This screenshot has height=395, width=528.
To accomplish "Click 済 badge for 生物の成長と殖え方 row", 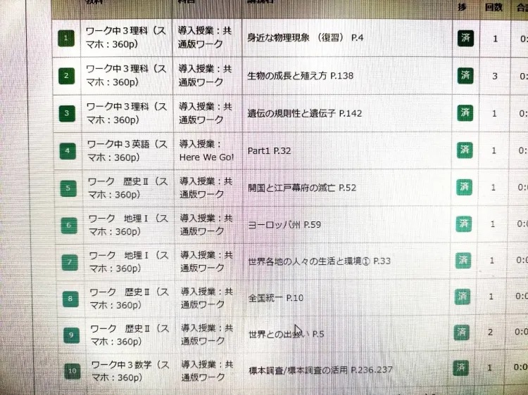I will coord(465,76).
